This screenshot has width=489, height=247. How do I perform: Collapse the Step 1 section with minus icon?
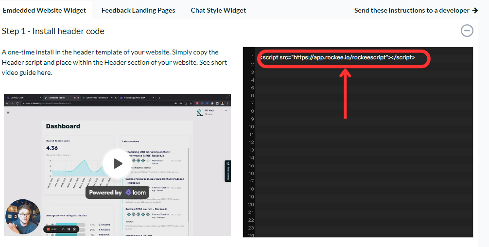coord(467,31)
